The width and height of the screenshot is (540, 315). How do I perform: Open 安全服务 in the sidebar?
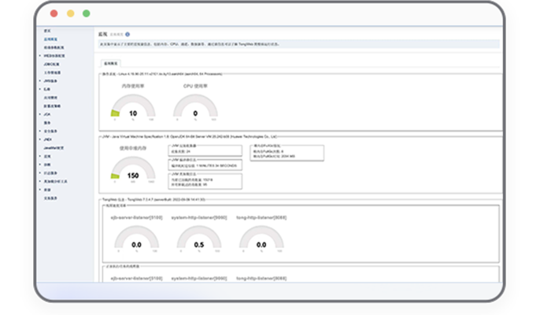coord(50,132)
